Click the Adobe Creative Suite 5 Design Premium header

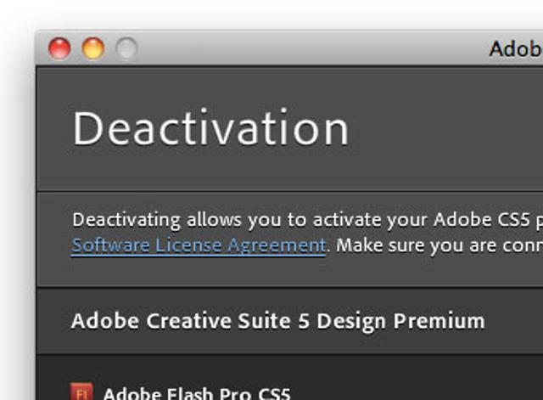tap(277, 321)
